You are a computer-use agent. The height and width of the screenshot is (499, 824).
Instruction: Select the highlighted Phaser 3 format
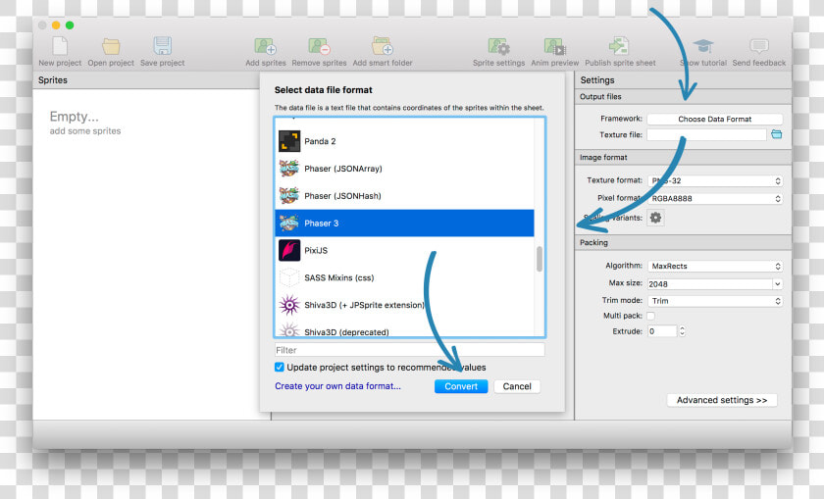[x=404, y=224]
